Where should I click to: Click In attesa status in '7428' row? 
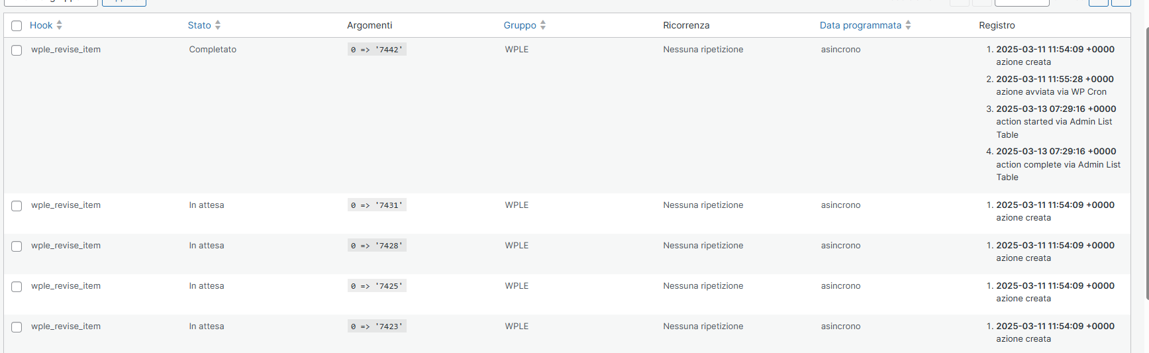pyautogui.click(x=207, y=246)
